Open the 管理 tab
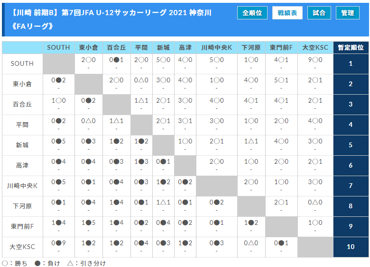Viewport: 370px width, 267px height. click(347, 13)
